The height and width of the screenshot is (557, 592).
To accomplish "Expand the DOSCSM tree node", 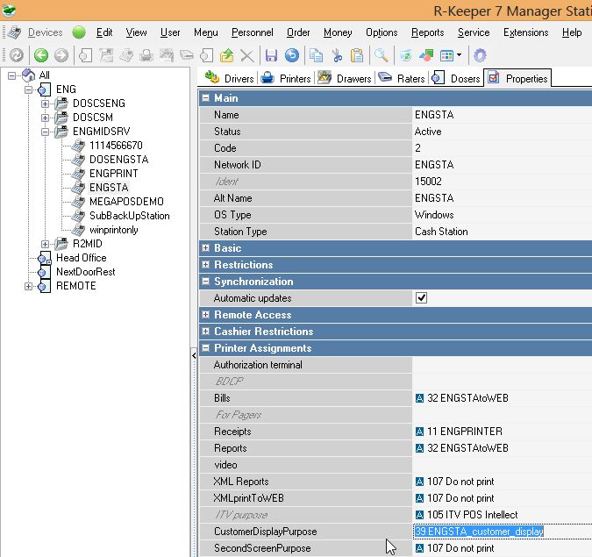I will click(x=45, y=118).
